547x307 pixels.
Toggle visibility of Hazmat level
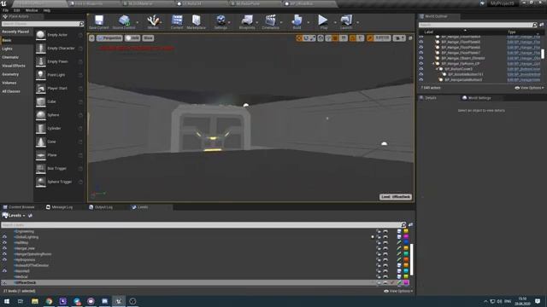pyautogui.click(x=4, y=271)
